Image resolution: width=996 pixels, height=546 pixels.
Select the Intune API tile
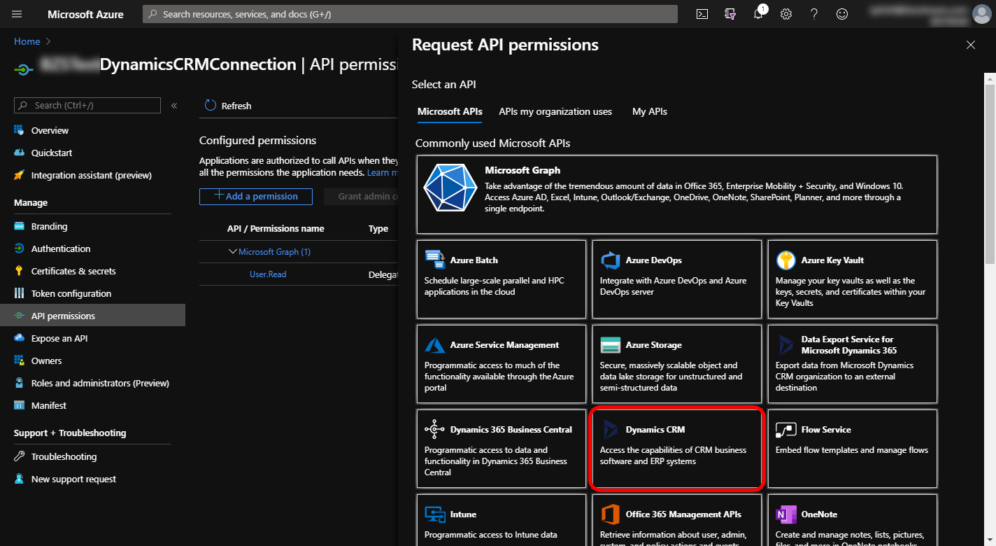coord(501,520)
